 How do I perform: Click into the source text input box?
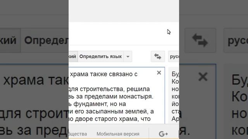117,95
